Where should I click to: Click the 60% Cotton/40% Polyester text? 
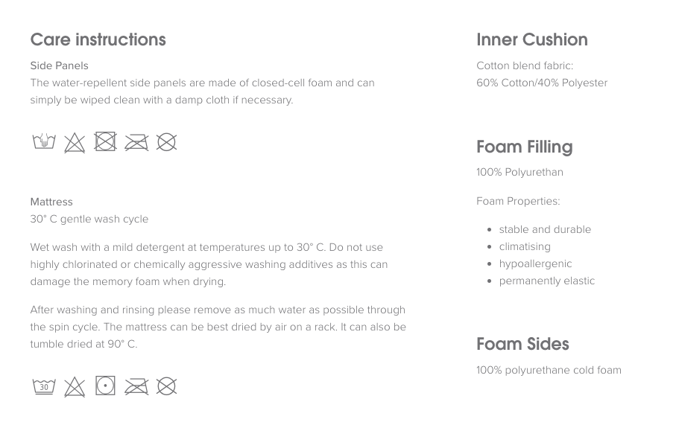[542, 83]
